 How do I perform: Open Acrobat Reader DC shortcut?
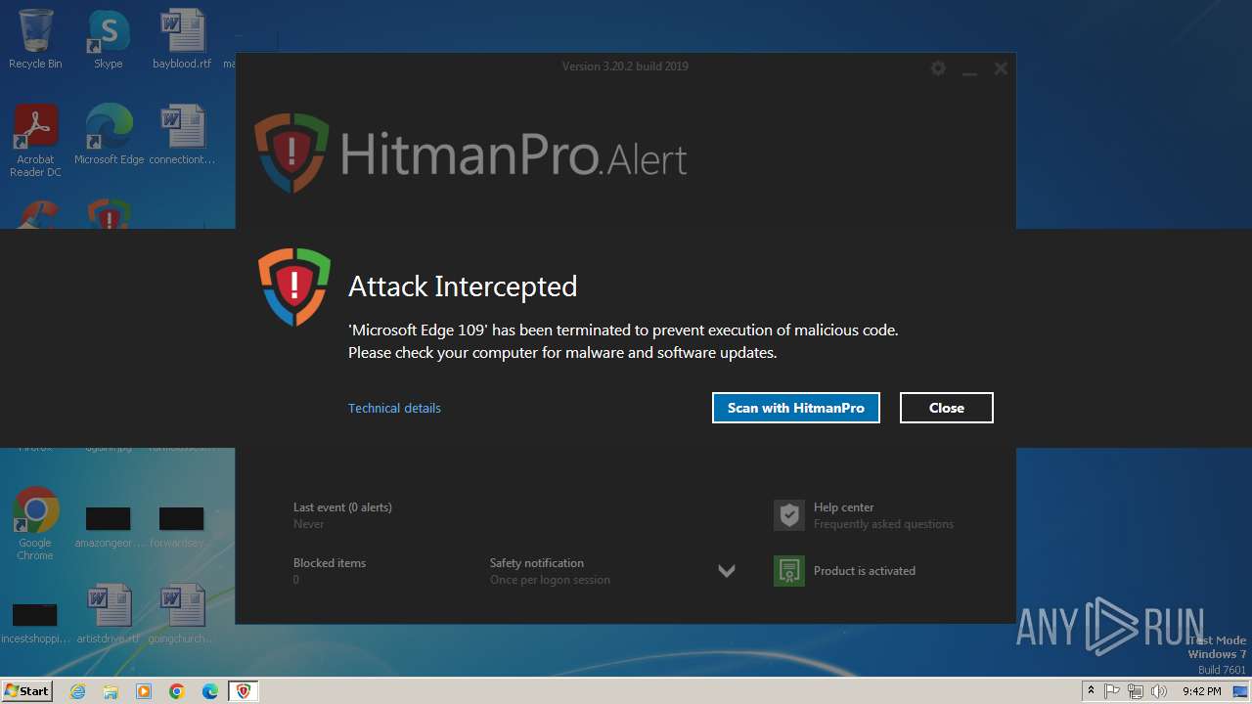pos(35,141)
